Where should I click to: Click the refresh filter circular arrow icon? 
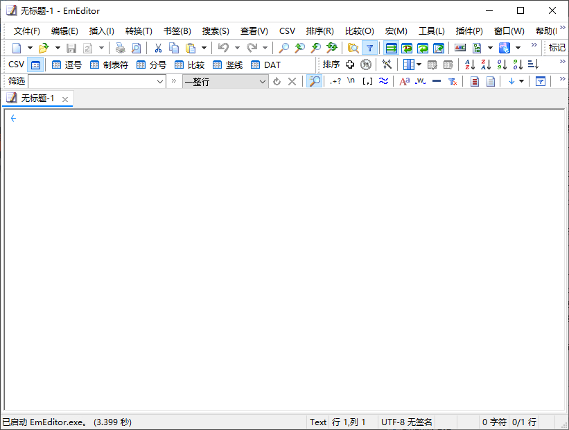[277, 81]
